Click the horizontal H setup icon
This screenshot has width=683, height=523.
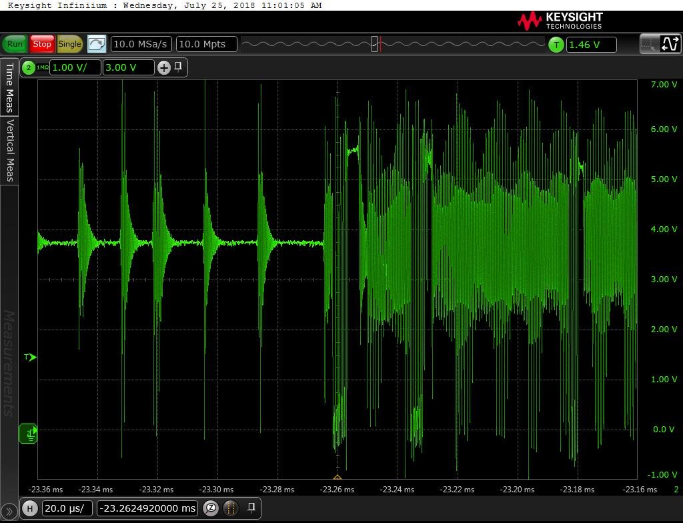[x=29, y=508]
